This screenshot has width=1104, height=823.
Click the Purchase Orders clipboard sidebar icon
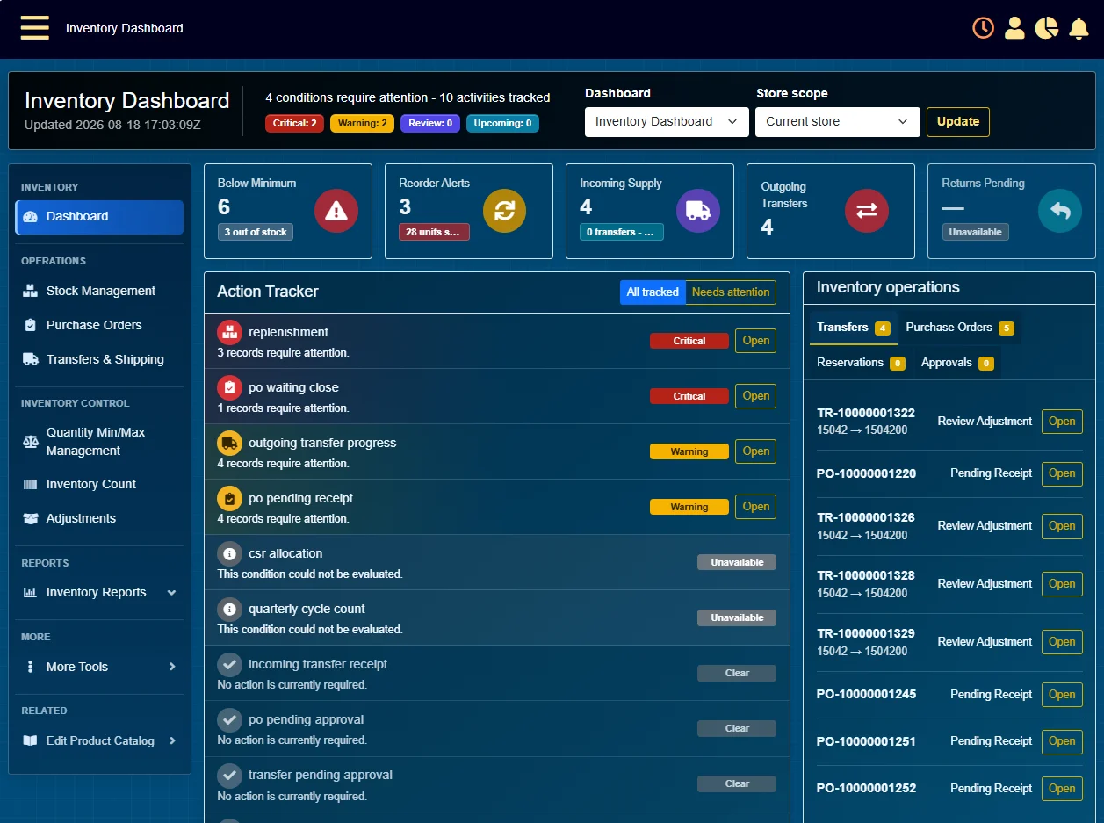tap(31, 325)
